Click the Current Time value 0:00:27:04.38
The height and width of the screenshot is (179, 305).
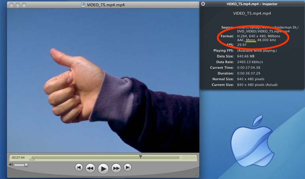249,68
